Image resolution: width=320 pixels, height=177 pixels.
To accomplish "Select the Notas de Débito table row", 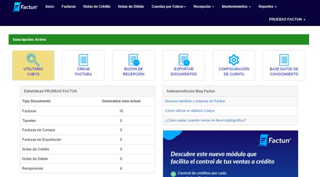I will (x=87, y=159).
